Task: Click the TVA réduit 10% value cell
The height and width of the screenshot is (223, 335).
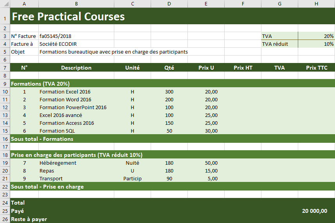Action: [316, 44]
